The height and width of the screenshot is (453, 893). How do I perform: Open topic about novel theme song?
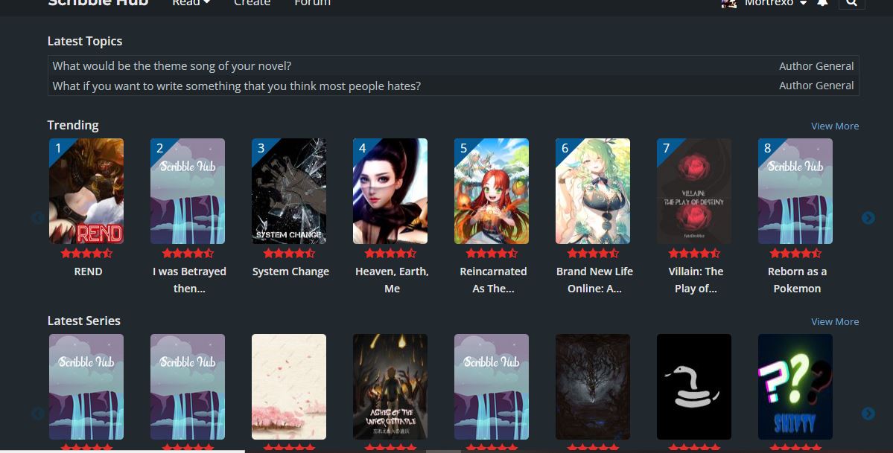(172, 66)
